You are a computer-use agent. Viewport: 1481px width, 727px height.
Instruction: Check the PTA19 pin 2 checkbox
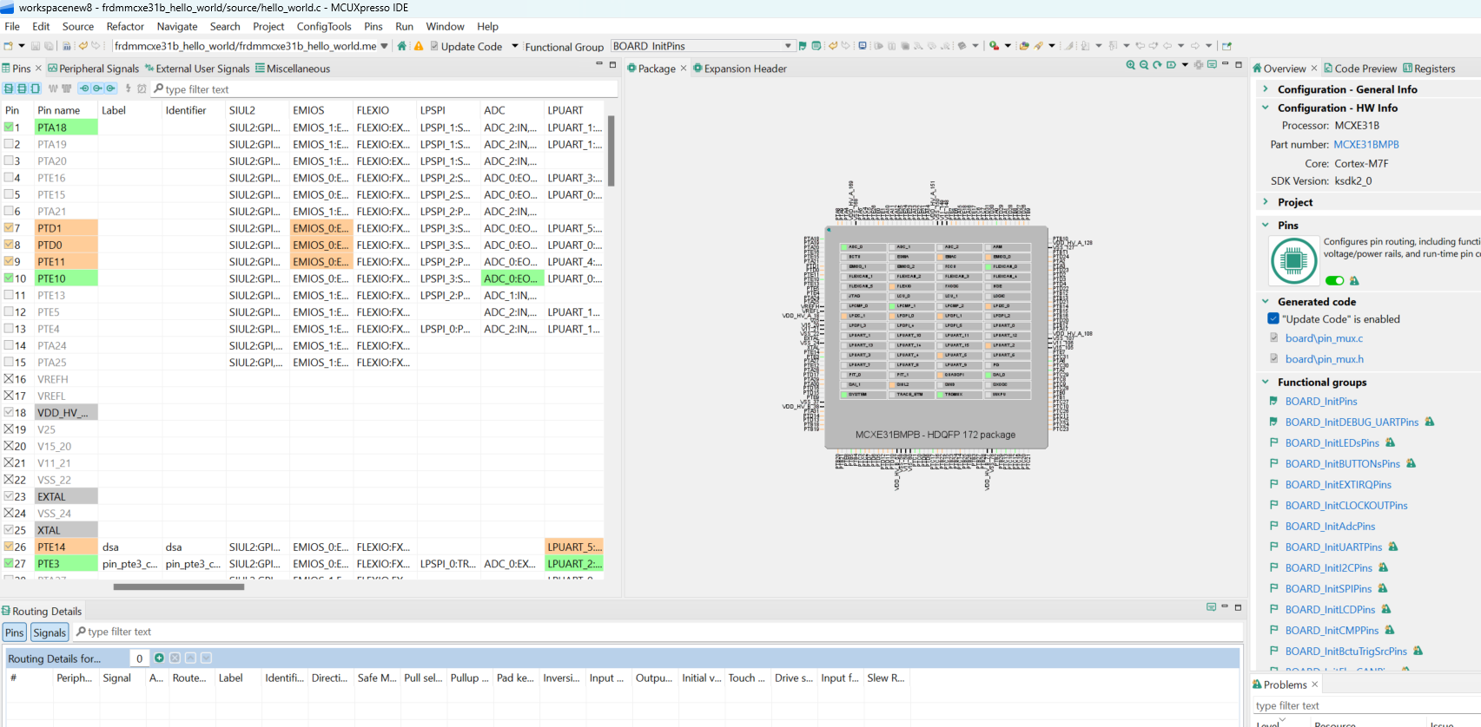[9, 144]
